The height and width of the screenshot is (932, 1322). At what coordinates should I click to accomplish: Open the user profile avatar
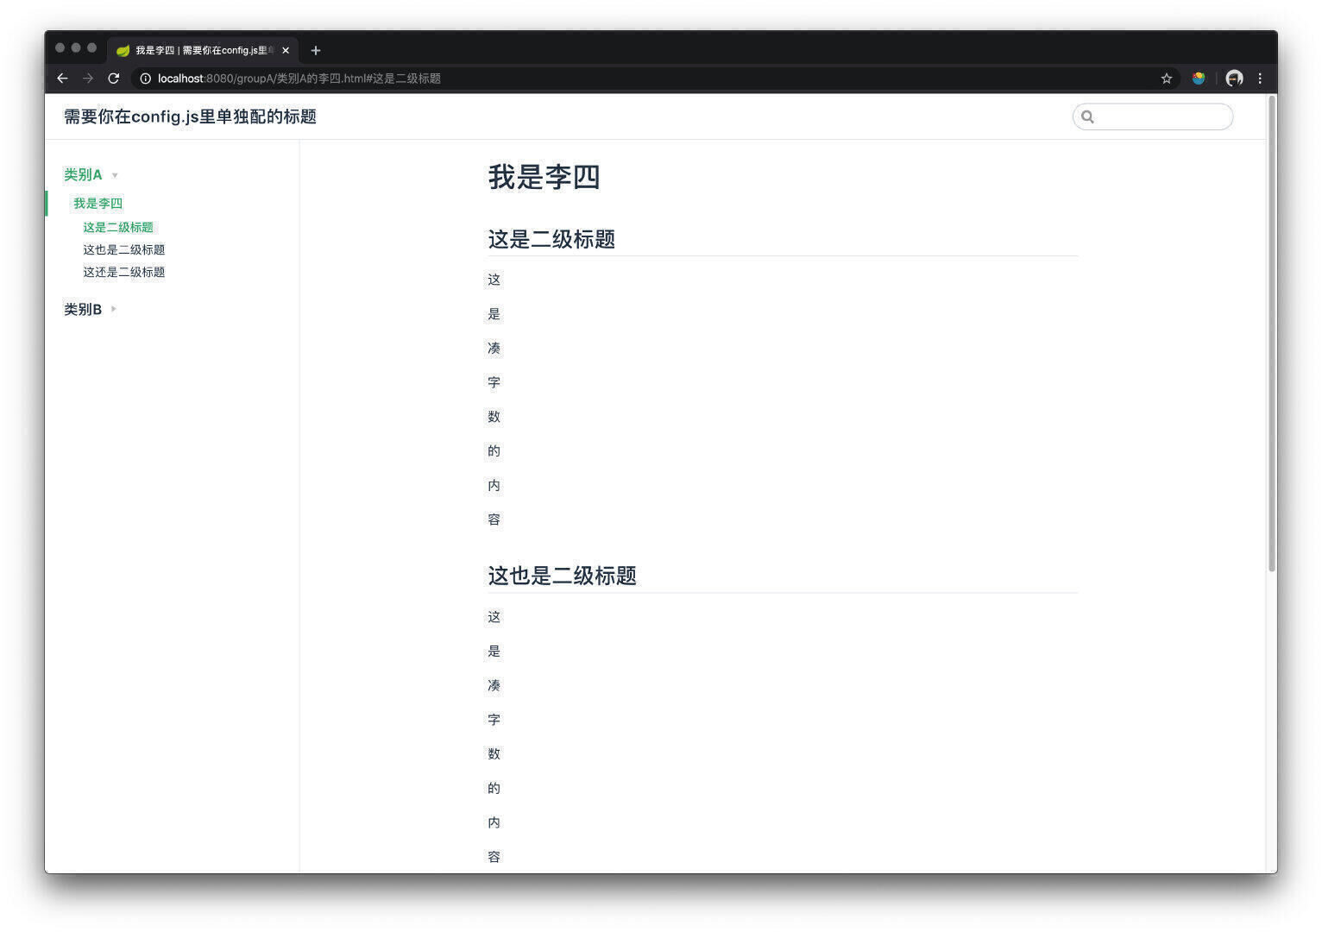[x=1235, y=79]
